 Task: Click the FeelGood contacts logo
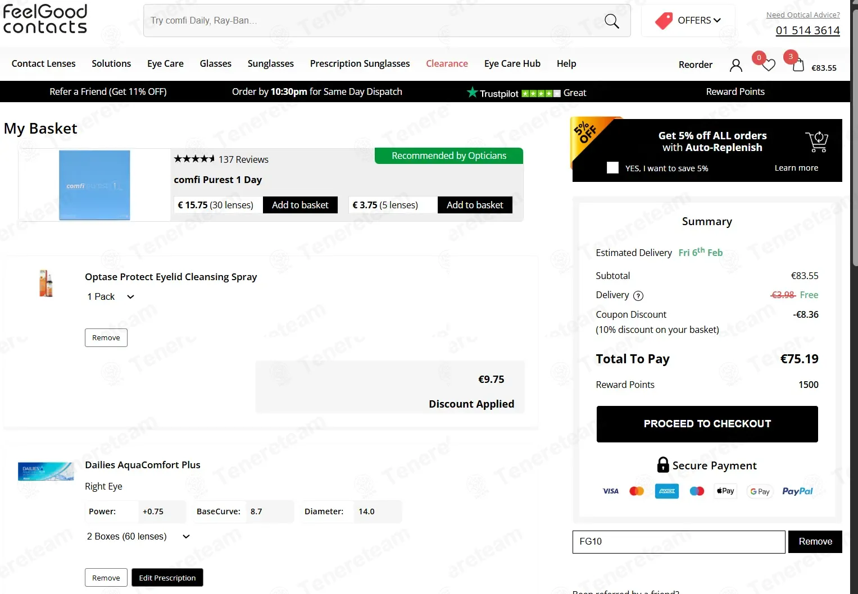coord(45,19)
